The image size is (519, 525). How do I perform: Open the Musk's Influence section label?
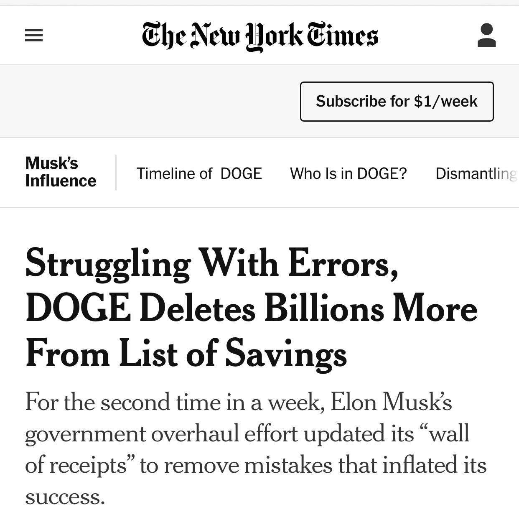(x=61, y=172)
